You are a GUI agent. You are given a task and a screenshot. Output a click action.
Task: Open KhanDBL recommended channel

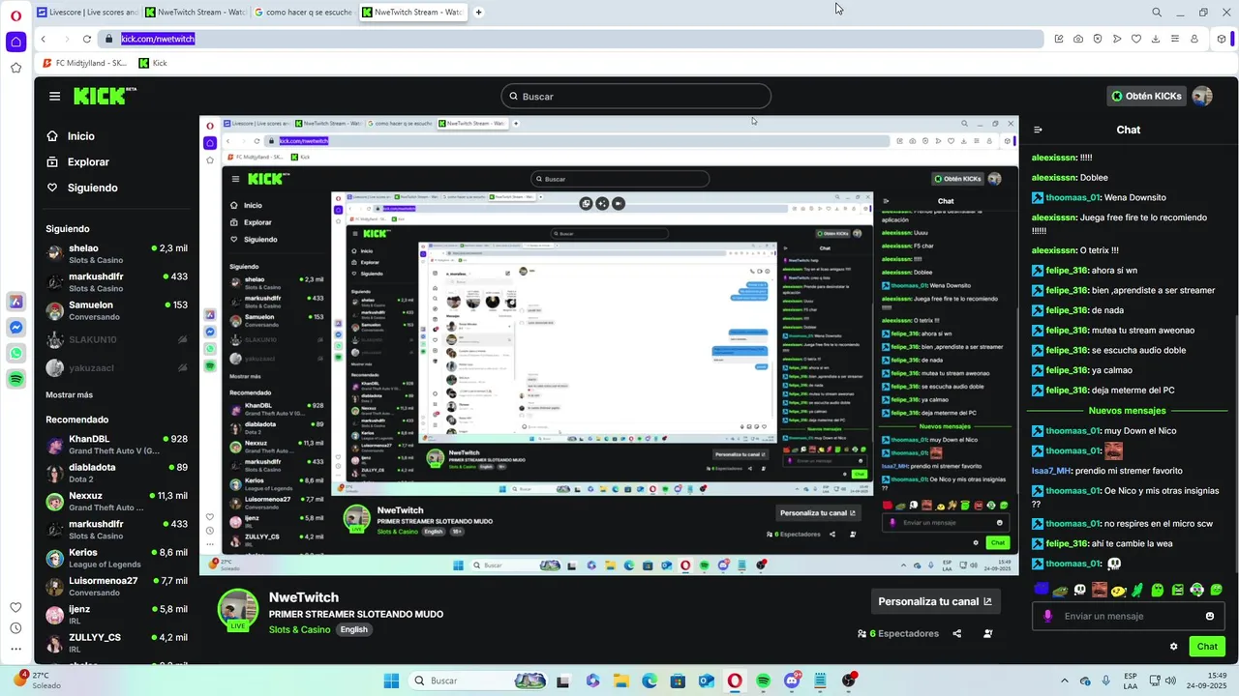click(116, 445)
